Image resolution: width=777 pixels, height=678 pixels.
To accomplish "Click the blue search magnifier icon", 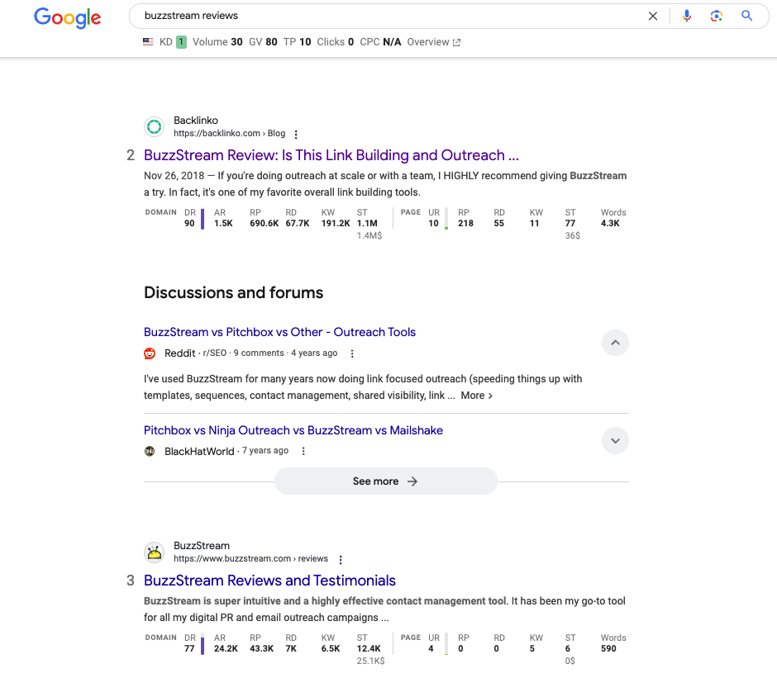I will point(746,16).
